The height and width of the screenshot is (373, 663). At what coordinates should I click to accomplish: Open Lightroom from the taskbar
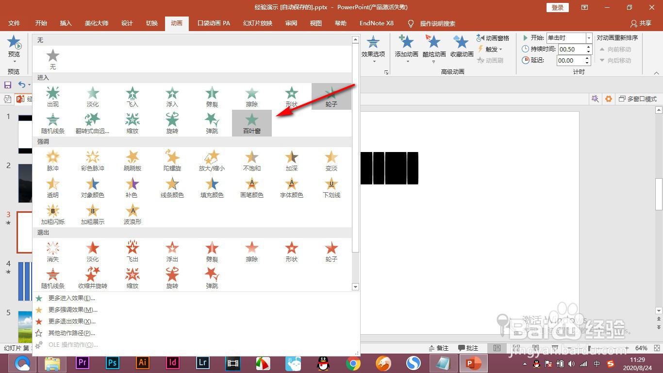click(203, 363)
